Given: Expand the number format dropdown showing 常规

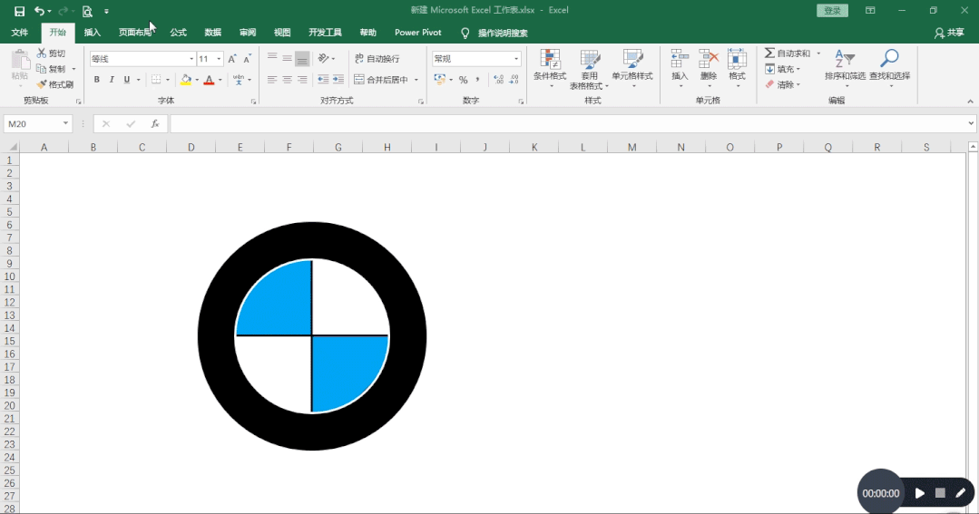Looking at the screenshot, I should click(x=516, y=59).
